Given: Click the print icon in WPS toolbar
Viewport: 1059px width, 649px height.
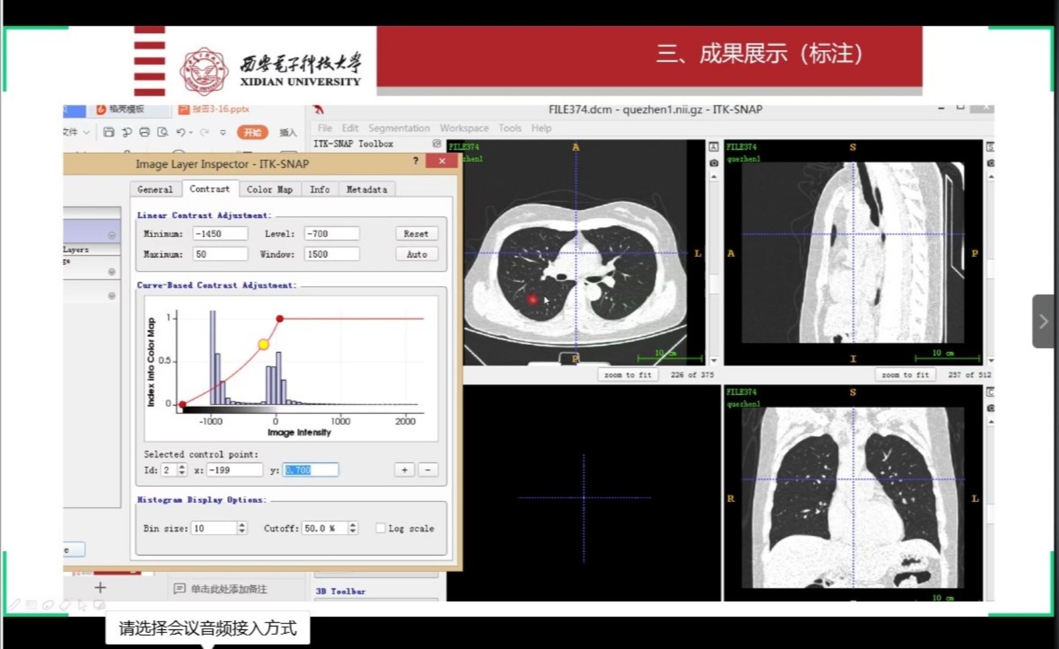Looking at the screenshot, I should point(144,132).
